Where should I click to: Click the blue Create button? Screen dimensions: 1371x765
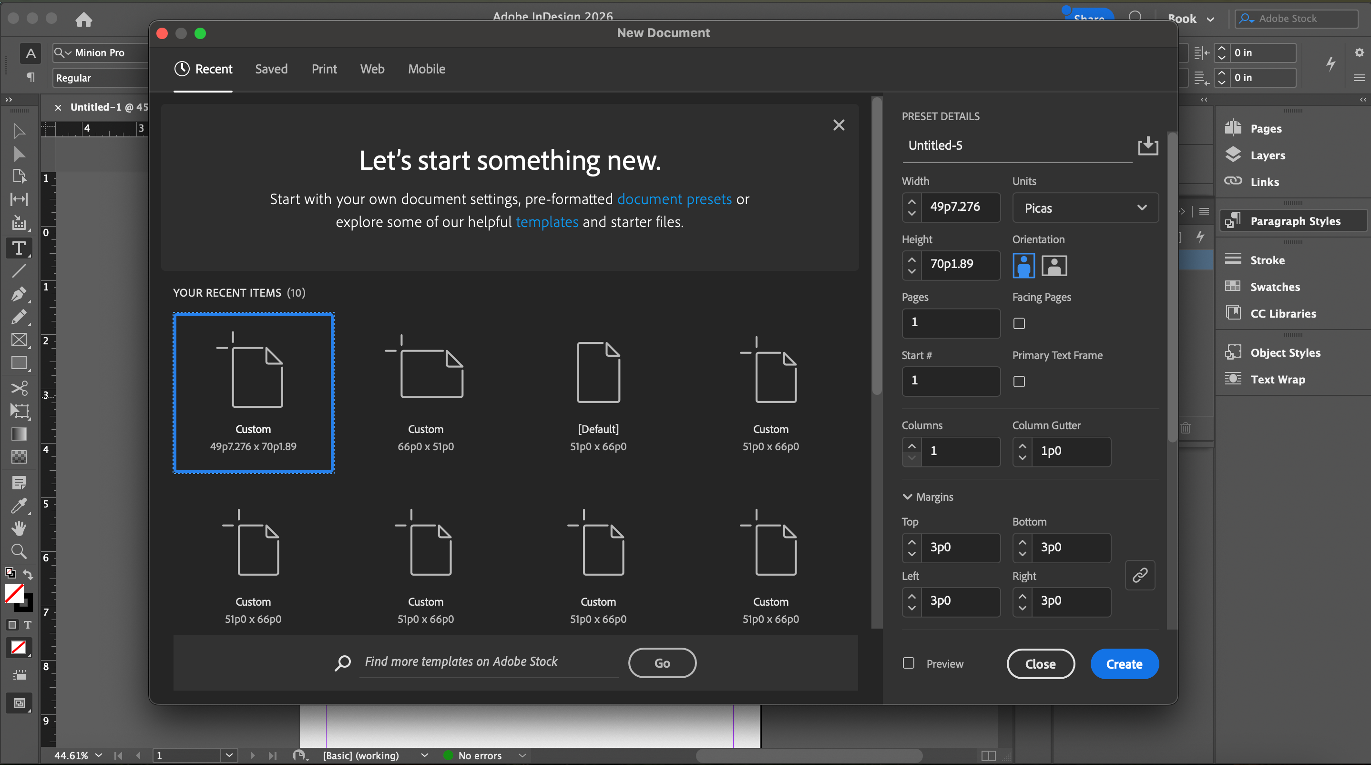pyautogui.click(x=1124, y=664)
